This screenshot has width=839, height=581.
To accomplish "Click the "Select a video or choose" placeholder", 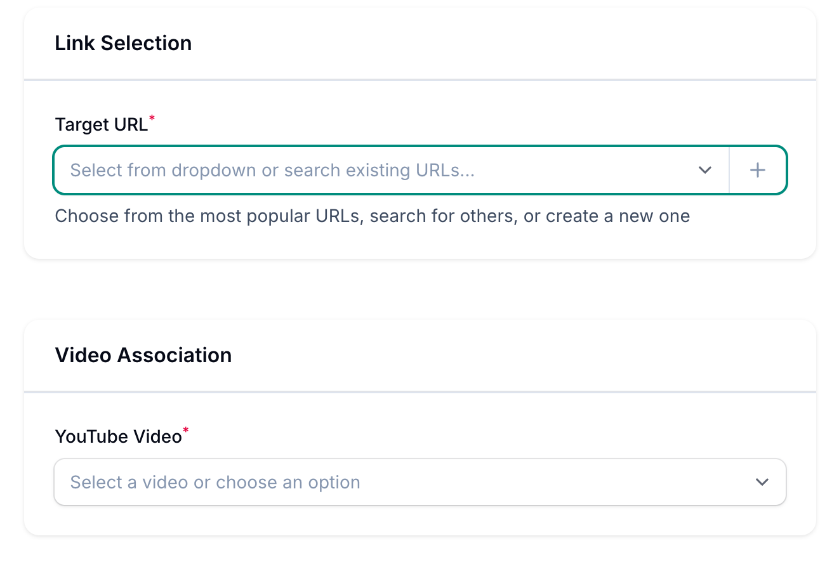I will pos(215,483).
